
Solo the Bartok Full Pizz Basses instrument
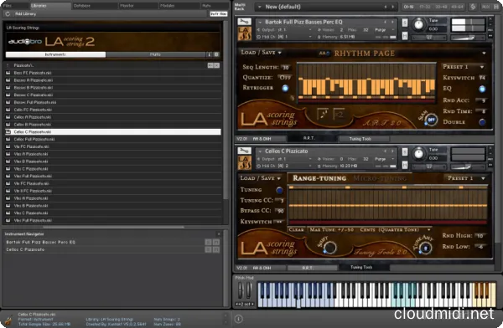(x=405, y=23)
